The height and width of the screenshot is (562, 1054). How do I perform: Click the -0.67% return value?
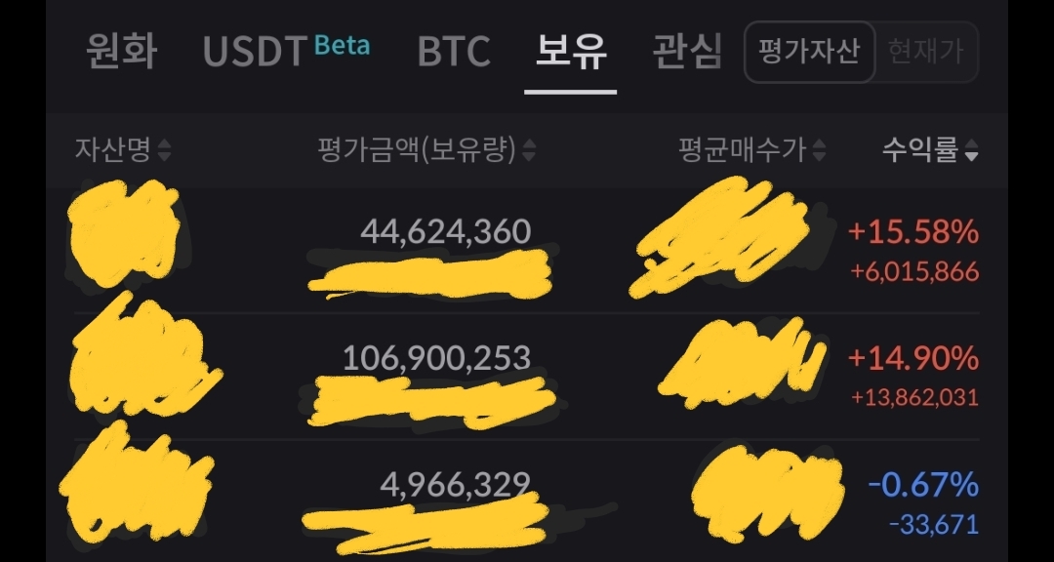click(922, 484)
